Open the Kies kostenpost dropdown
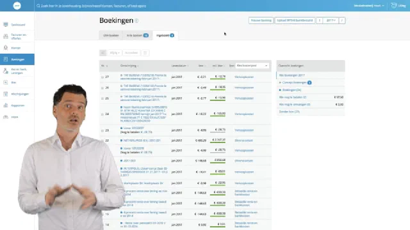 (x=252, y=66)
